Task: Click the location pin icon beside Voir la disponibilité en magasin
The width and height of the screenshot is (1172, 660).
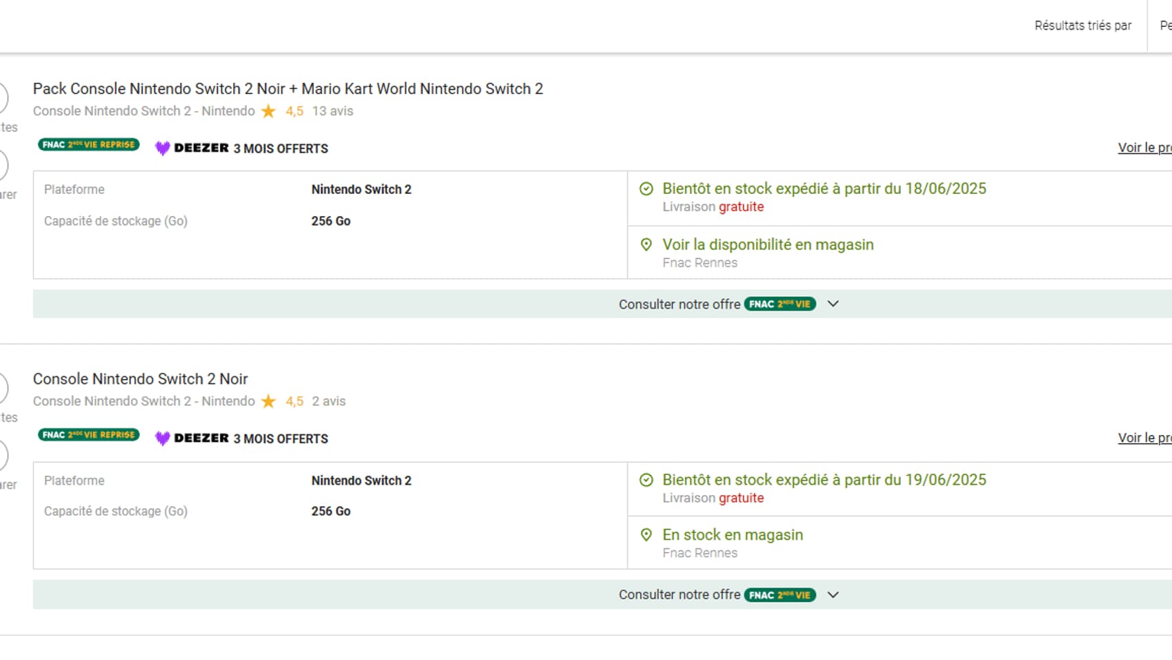Action: (646, 244)
